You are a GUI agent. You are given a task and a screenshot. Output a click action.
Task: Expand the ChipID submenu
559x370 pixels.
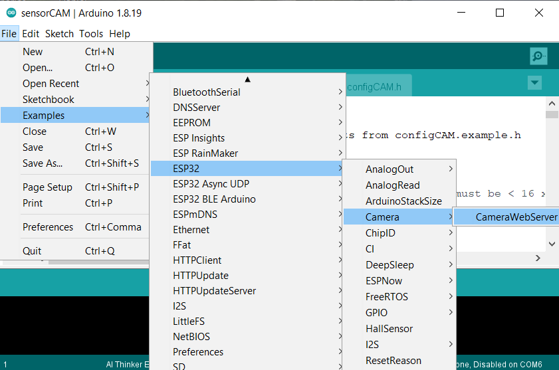point(399,233)
